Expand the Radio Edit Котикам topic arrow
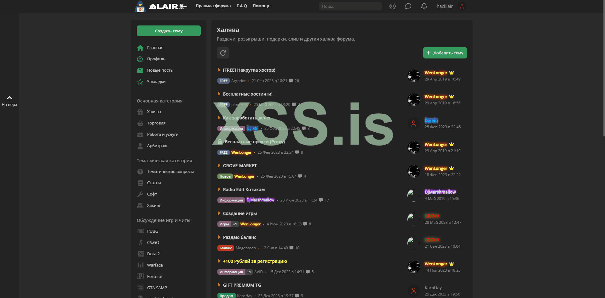605x298 pixels. (x=219, y=190)
